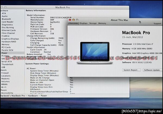Click Charge Remaining value 7059
Image resolution: width=163 pixels, height=114 pixels.
(x=61, y=38)
